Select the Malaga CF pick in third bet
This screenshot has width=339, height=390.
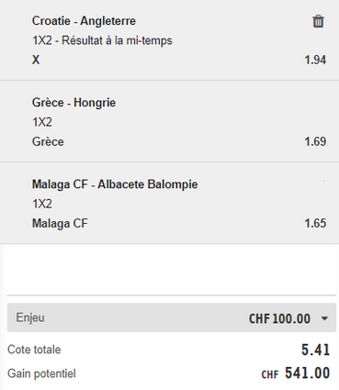point(60,223)
